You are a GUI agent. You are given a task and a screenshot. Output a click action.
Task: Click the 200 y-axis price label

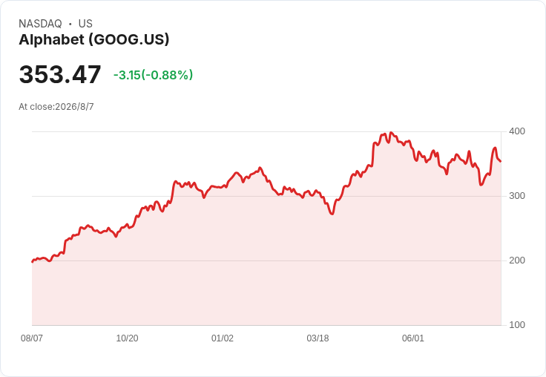pos(517,260)
